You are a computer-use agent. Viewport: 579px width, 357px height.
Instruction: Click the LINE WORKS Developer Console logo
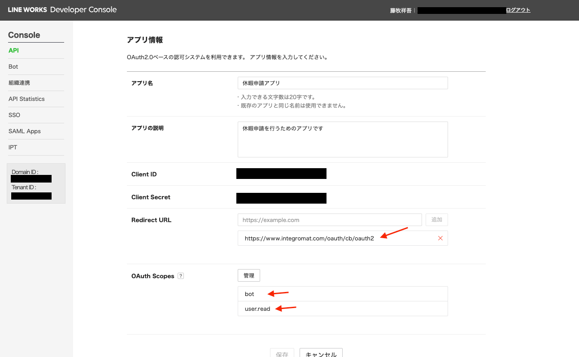tap(62, 10)
